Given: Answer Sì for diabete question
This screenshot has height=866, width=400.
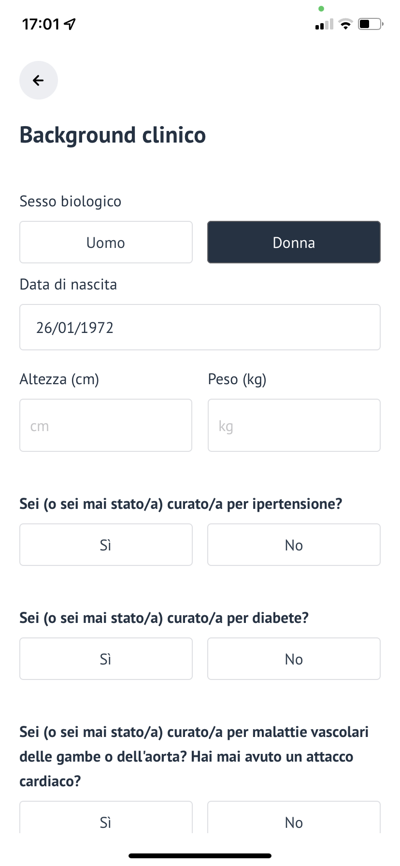Looking at the screenshot, I should point(106,659).
